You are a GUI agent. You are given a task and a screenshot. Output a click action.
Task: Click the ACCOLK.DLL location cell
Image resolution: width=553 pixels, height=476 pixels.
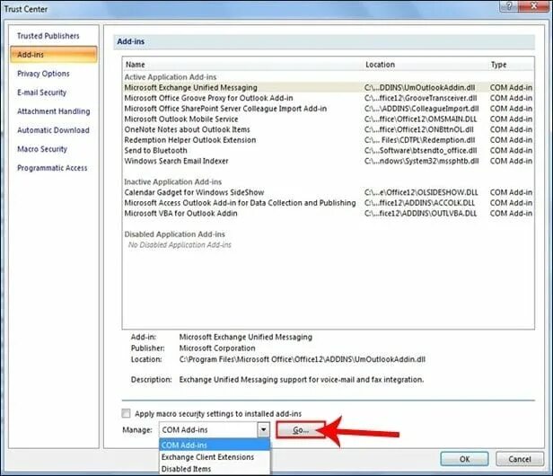coord(419,203)
